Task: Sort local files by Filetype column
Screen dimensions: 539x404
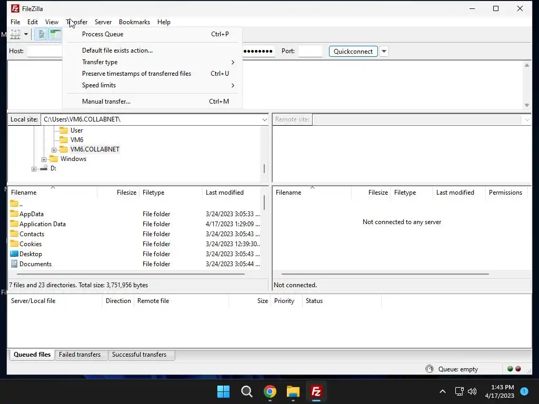Action: [x=171, y=193]
